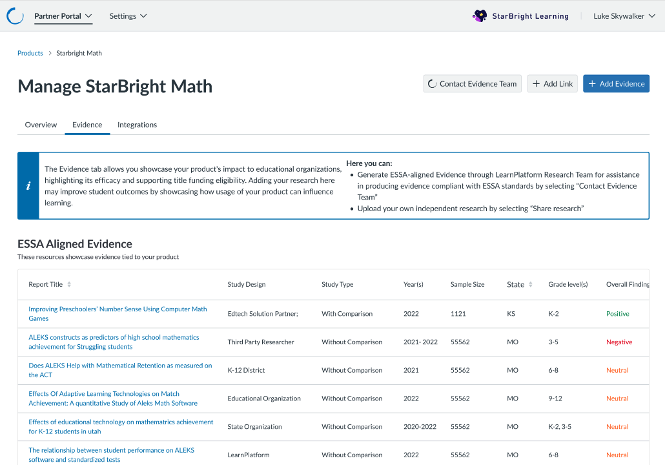Click the Overall Finding column header

(628, 284)
